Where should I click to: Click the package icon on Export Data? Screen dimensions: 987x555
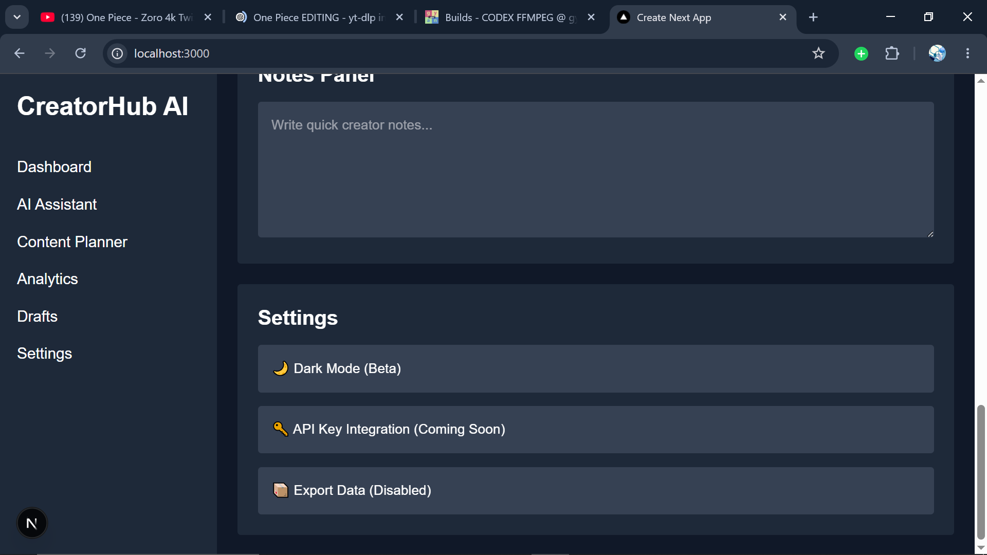pyautogui.click(x=281, y=490)
